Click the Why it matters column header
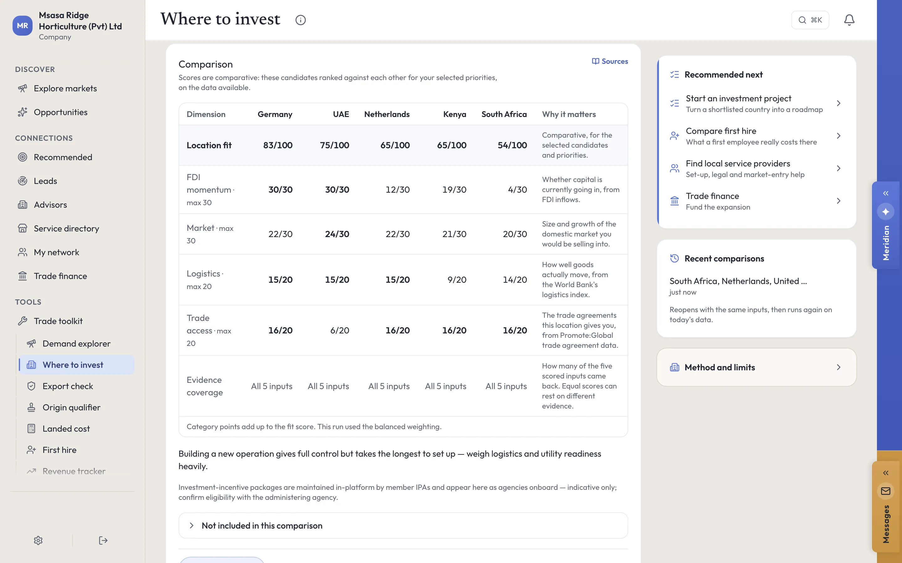This screenshot has width=902, height=563. pos(569,114)
